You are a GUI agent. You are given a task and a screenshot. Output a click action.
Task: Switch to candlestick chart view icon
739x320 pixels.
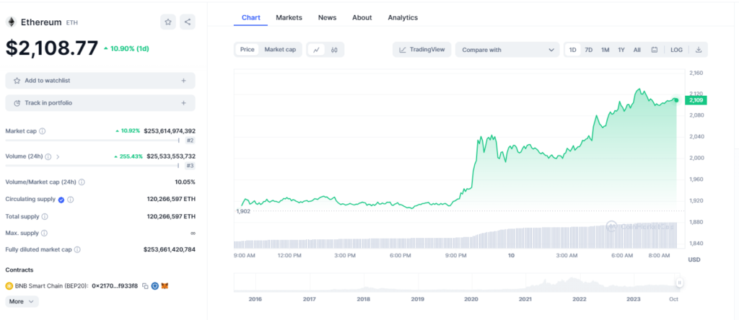334,50
